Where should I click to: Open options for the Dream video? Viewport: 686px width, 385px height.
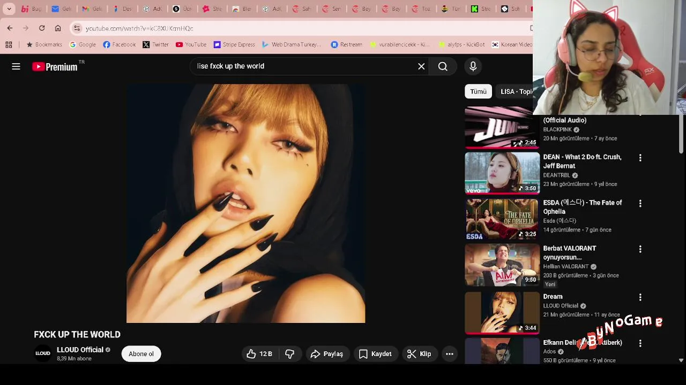click(x=640, y=297)
